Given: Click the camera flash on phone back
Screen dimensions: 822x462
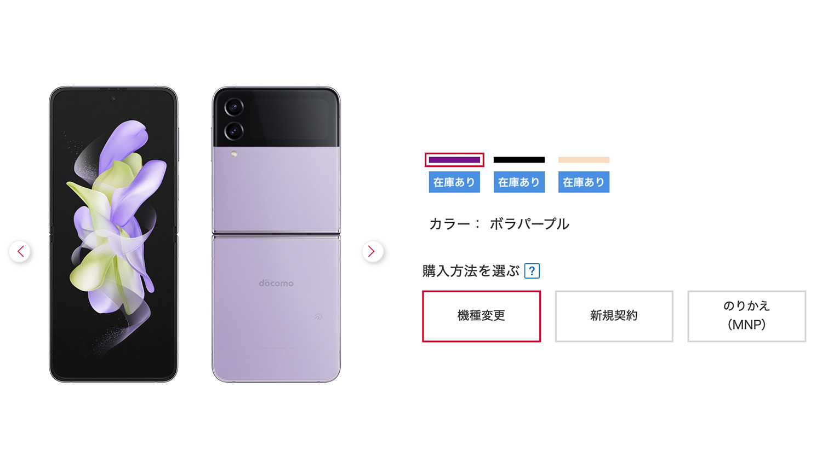Looking at the screenshot, I should (234, 154).
